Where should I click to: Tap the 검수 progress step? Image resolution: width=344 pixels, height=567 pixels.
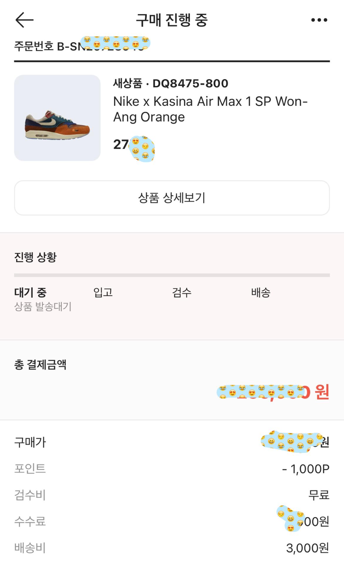coord(182,292)
